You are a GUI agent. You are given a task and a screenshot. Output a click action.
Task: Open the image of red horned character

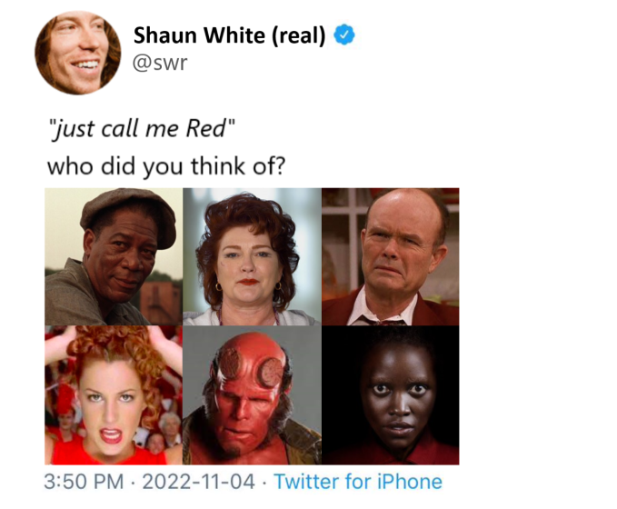(x=252, y=395)
